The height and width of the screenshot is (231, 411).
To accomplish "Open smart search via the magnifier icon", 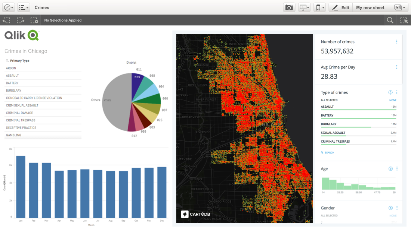I will (390, 20).
